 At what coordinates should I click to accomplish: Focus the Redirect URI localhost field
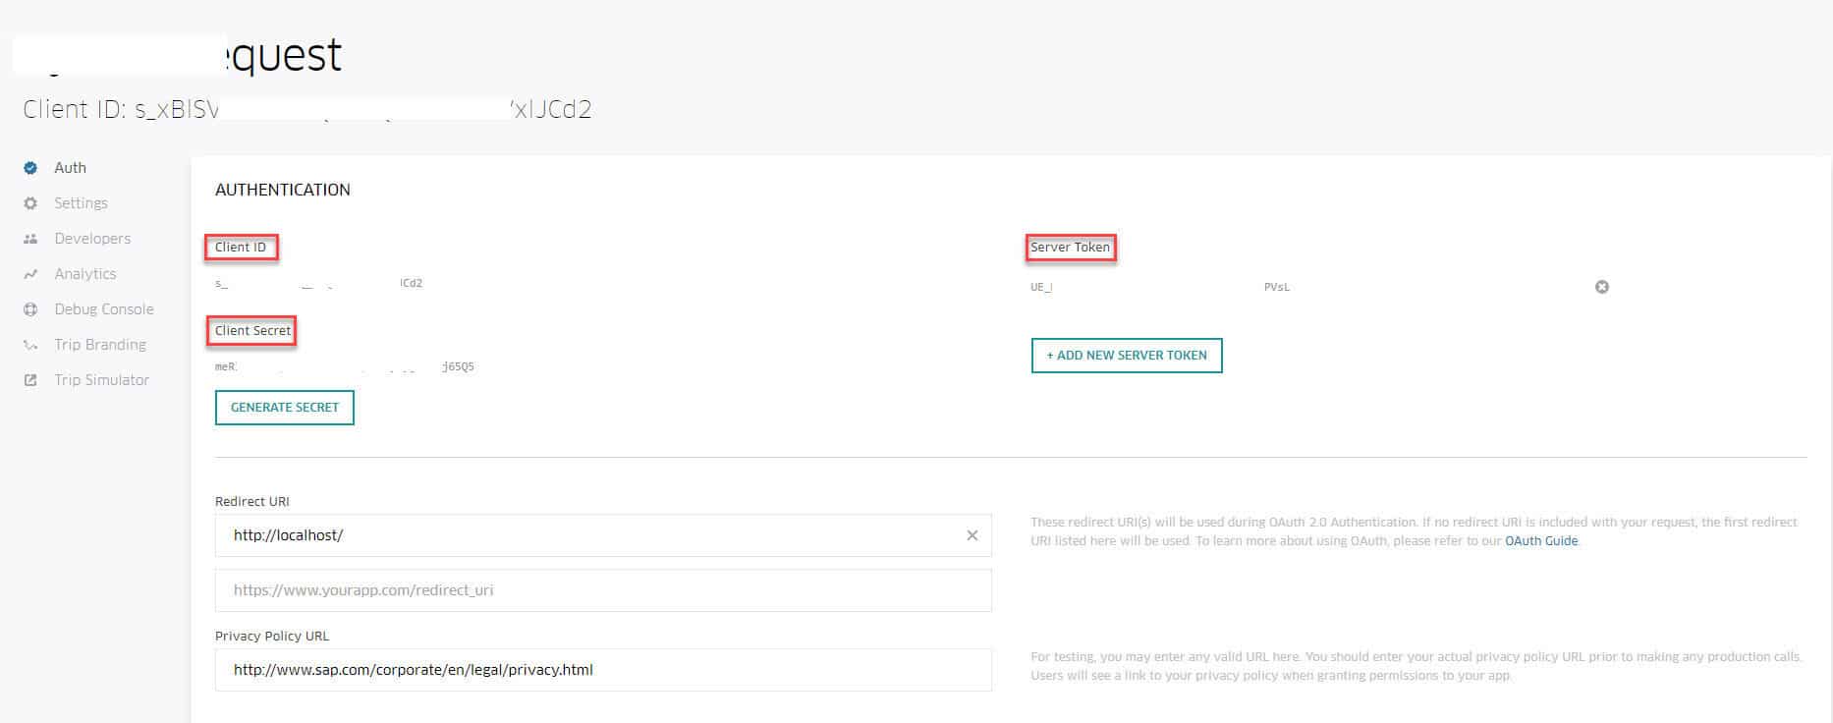[x=589, y=535]
